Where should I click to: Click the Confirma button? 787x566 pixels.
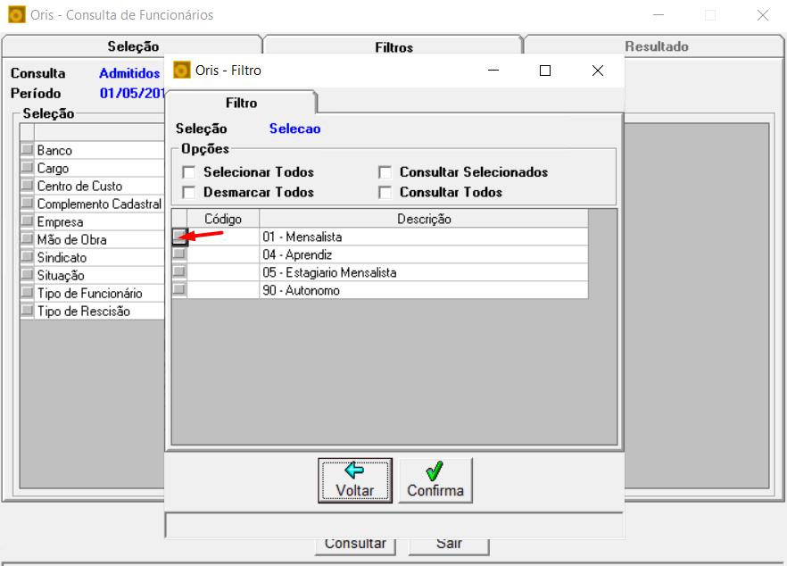(x=435, y=480)
